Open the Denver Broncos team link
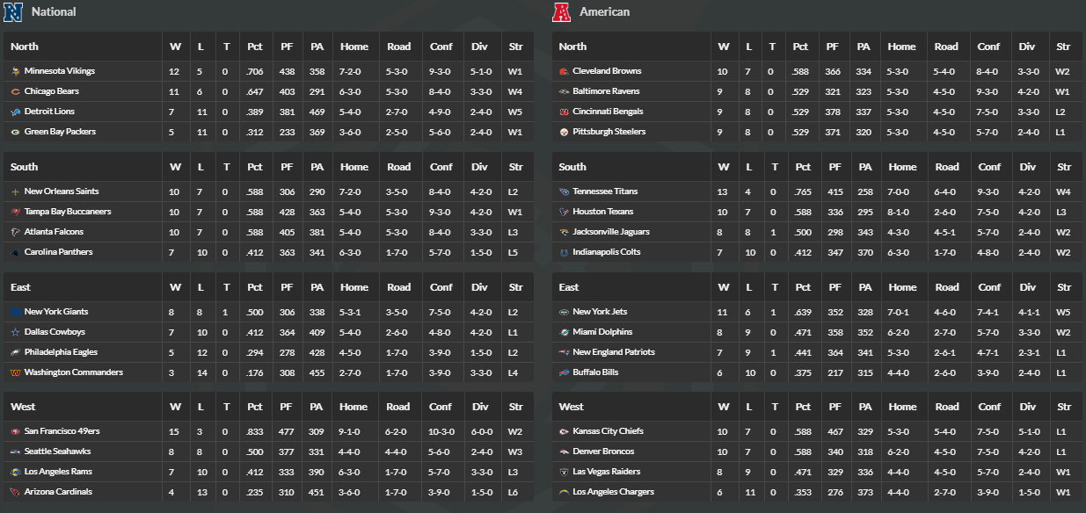The height and width of the screenshot is (513, 1086). tap(602, 452)
